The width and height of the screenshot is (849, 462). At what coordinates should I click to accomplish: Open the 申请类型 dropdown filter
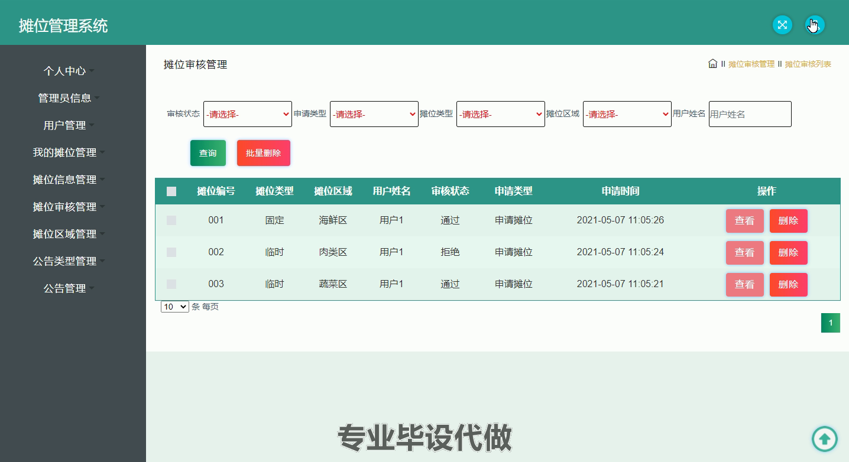374,114
